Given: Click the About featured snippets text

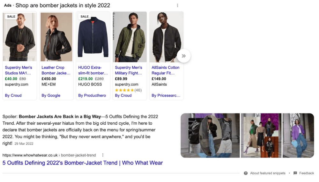Looking at the screenshot, I should [268, 173].
